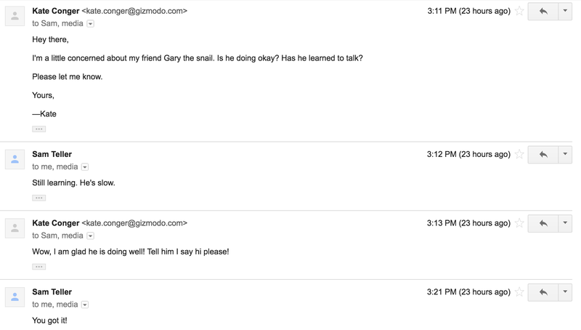Reply to Sam Teller's 3:21 PM message
The image size is (581, 330).
[543, 292]
